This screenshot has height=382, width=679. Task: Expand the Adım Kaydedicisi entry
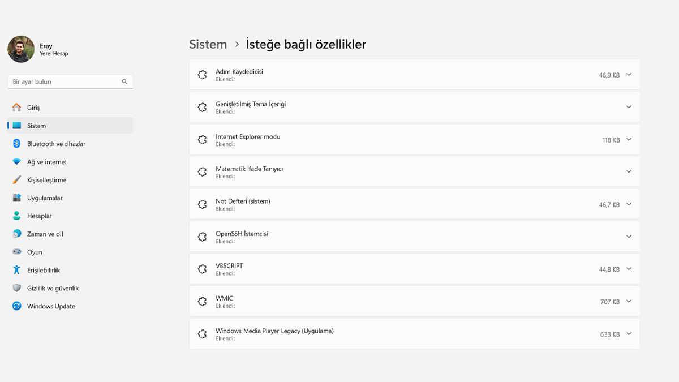coord(629,74)
